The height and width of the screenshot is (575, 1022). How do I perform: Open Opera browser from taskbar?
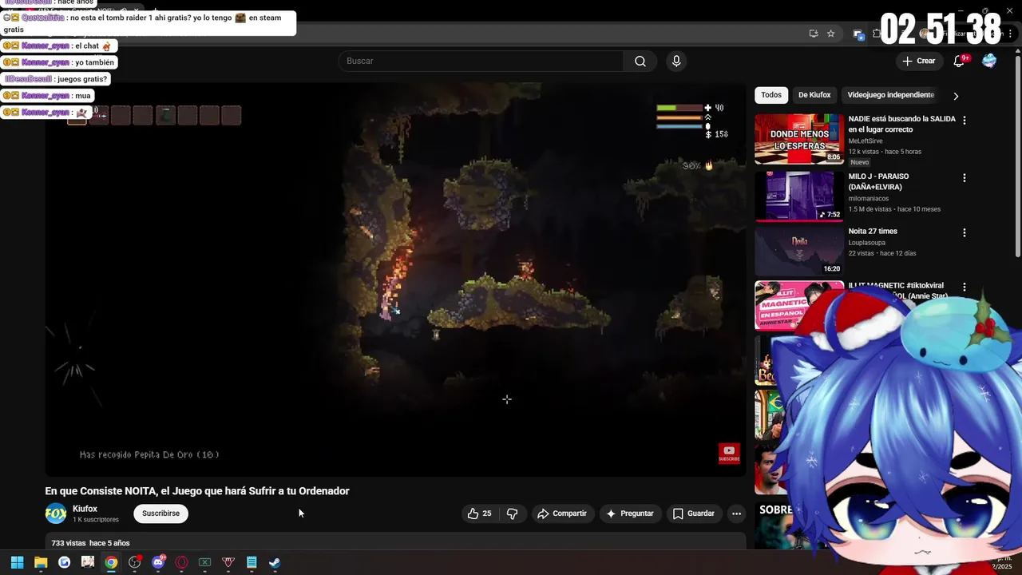[x=181, y=562]
